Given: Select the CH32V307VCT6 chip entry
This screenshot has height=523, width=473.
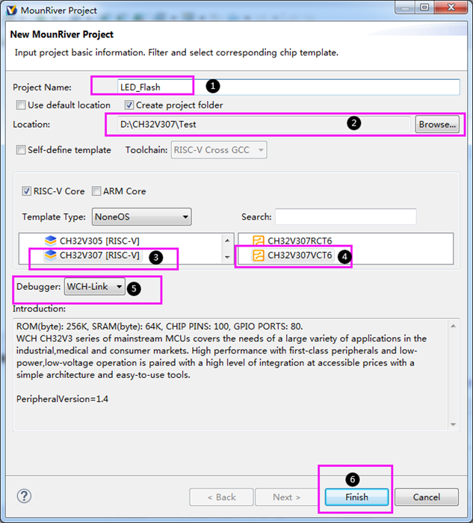Looking at the screenshot, I should pos(292,256).
